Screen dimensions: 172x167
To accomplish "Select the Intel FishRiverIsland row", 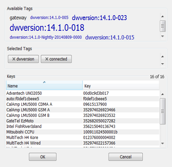I will (83, 127).
